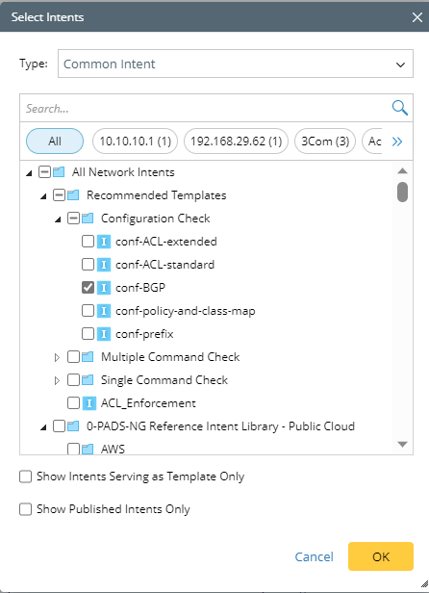
Task: Click the Cancel link
Action: tap(315, 556)
